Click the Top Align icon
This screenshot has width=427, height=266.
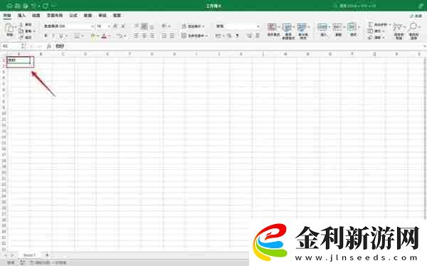[x=137, y=26]
